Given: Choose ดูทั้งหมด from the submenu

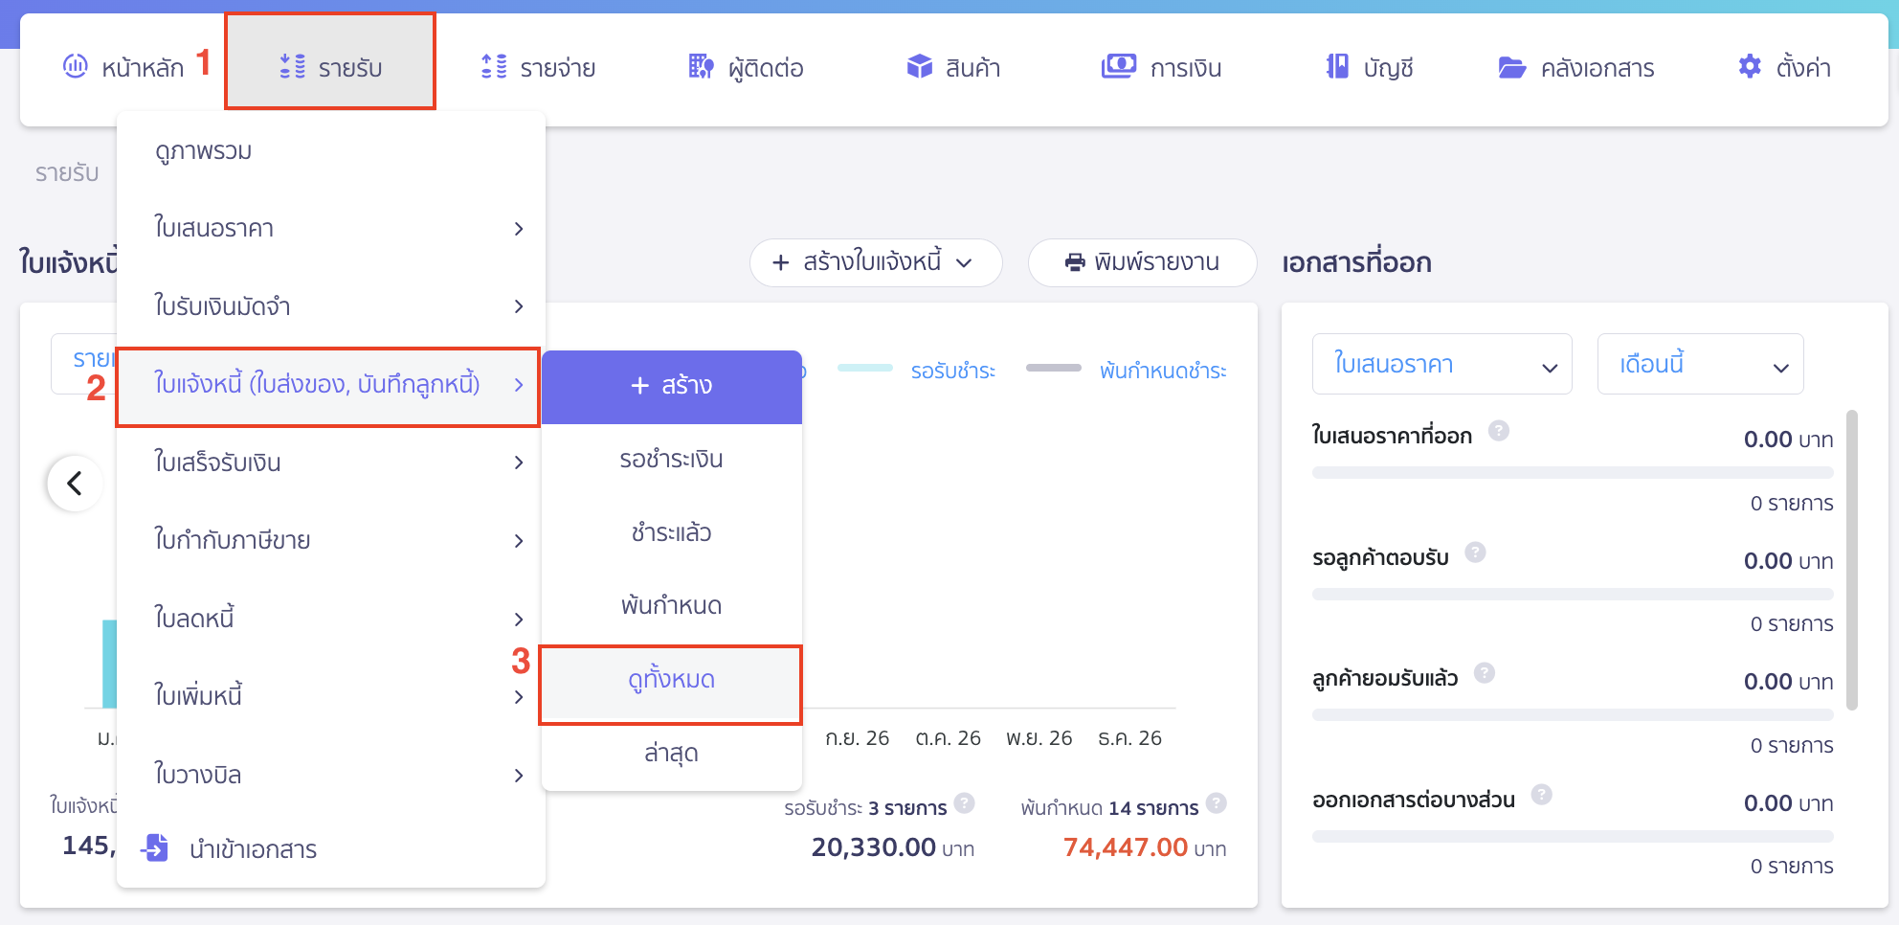Looking at the screenshot, I should pos(670,682).
